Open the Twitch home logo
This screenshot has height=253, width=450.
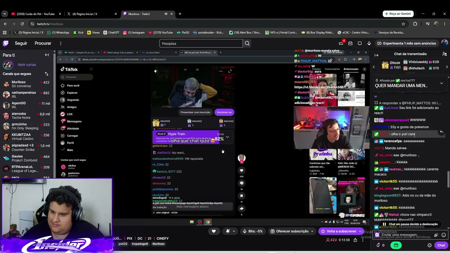click(6, 43)
